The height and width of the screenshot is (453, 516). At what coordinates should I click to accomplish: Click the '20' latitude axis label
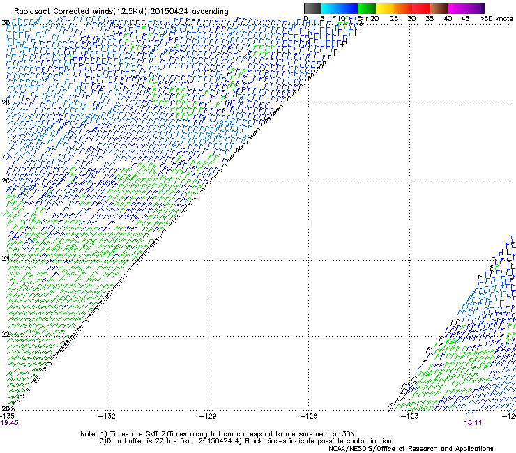click(x=6, y=408)
